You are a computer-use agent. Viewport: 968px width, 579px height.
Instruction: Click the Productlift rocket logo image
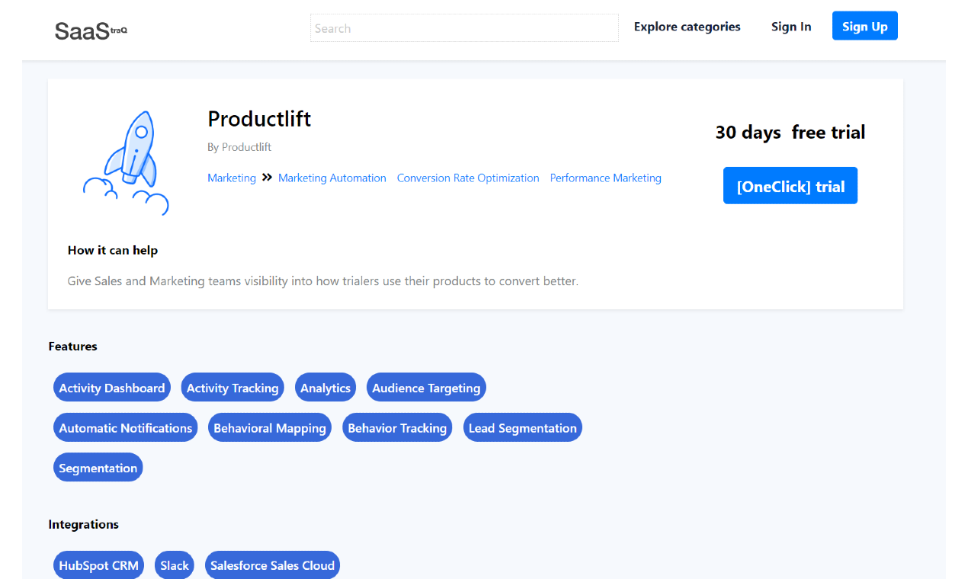126,162
